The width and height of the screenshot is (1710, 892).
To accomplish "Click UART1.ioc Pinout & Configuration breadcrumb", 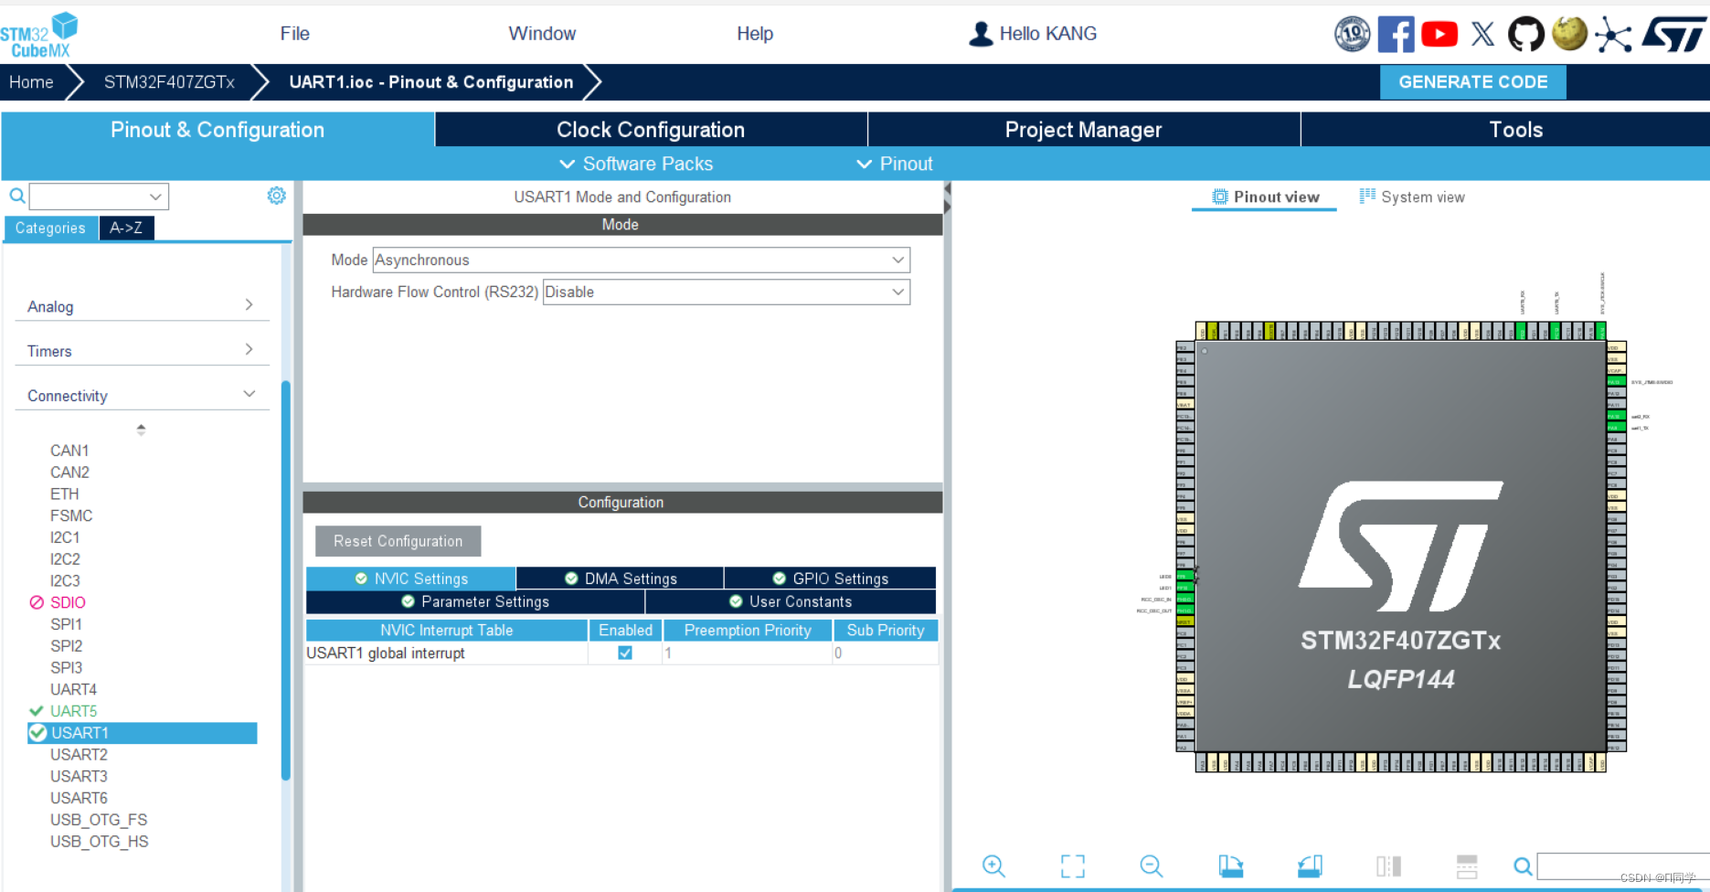I will click(431, 82).
